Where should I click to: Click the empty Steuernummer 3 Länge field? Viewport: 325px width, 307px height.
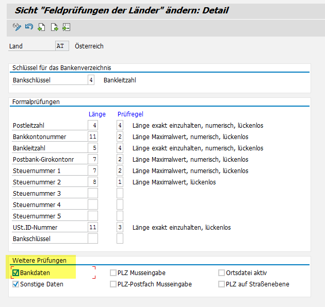tap(93, 193)
